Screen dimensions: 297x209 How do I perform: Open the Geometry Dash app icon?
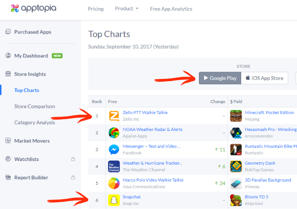(x=235, y=166)
